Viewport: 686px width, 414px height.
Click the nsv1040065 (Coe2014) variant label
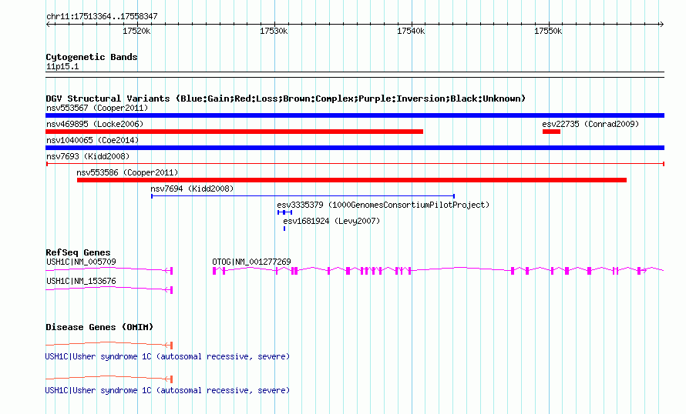coord(92,140)
